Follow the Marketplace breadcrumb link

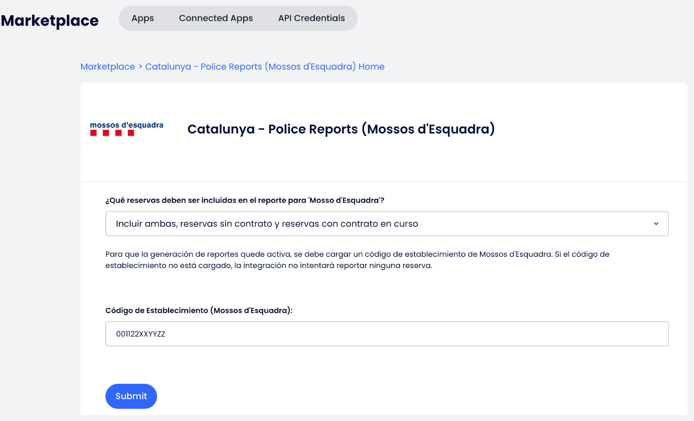pyautogui.click(x=108, y=67)
